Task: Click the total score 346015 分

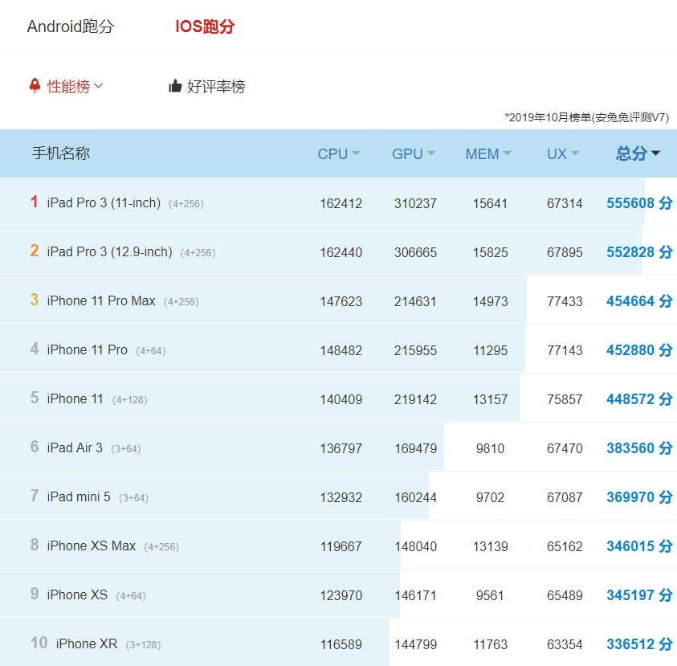Action: coord(639,546)
